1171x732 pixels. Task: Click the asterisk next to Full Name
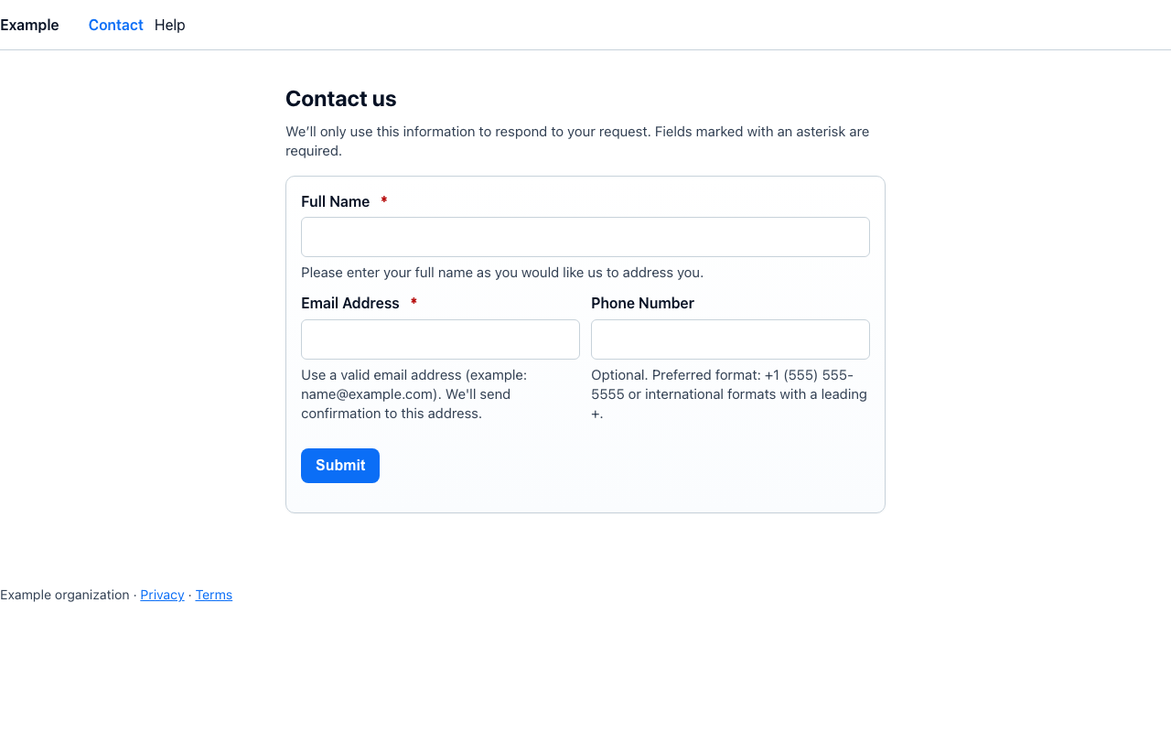tap(383, 199)
